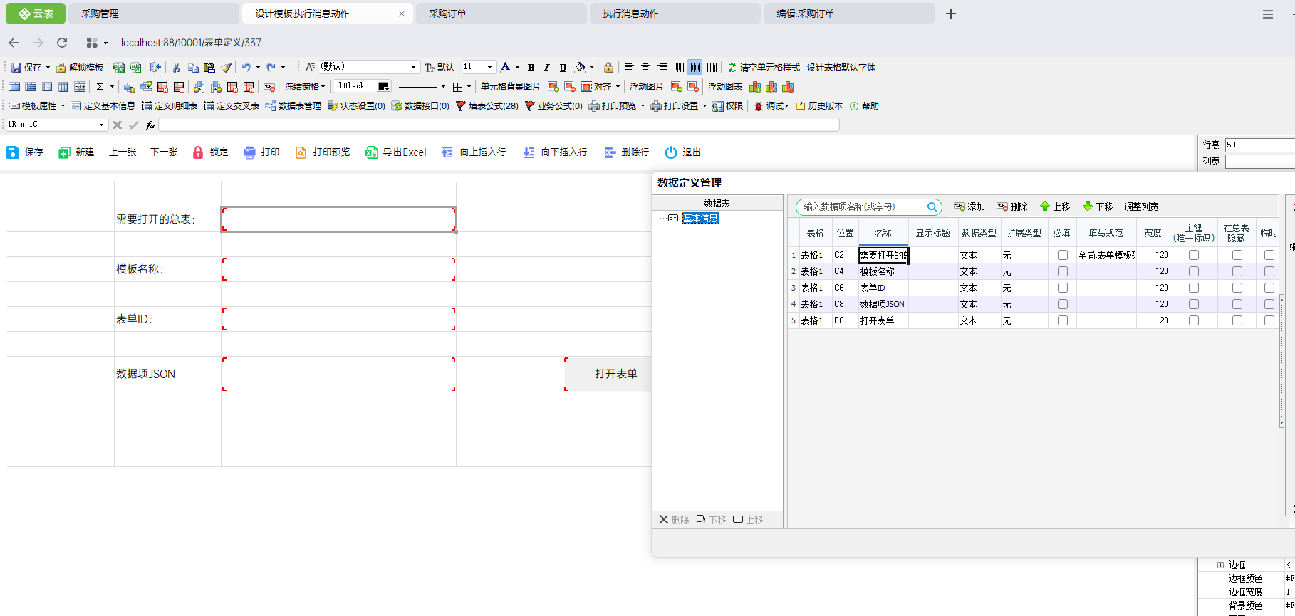
Task: Click the green Move Up arrow in data definition
Action: [x=1045, y=207]
